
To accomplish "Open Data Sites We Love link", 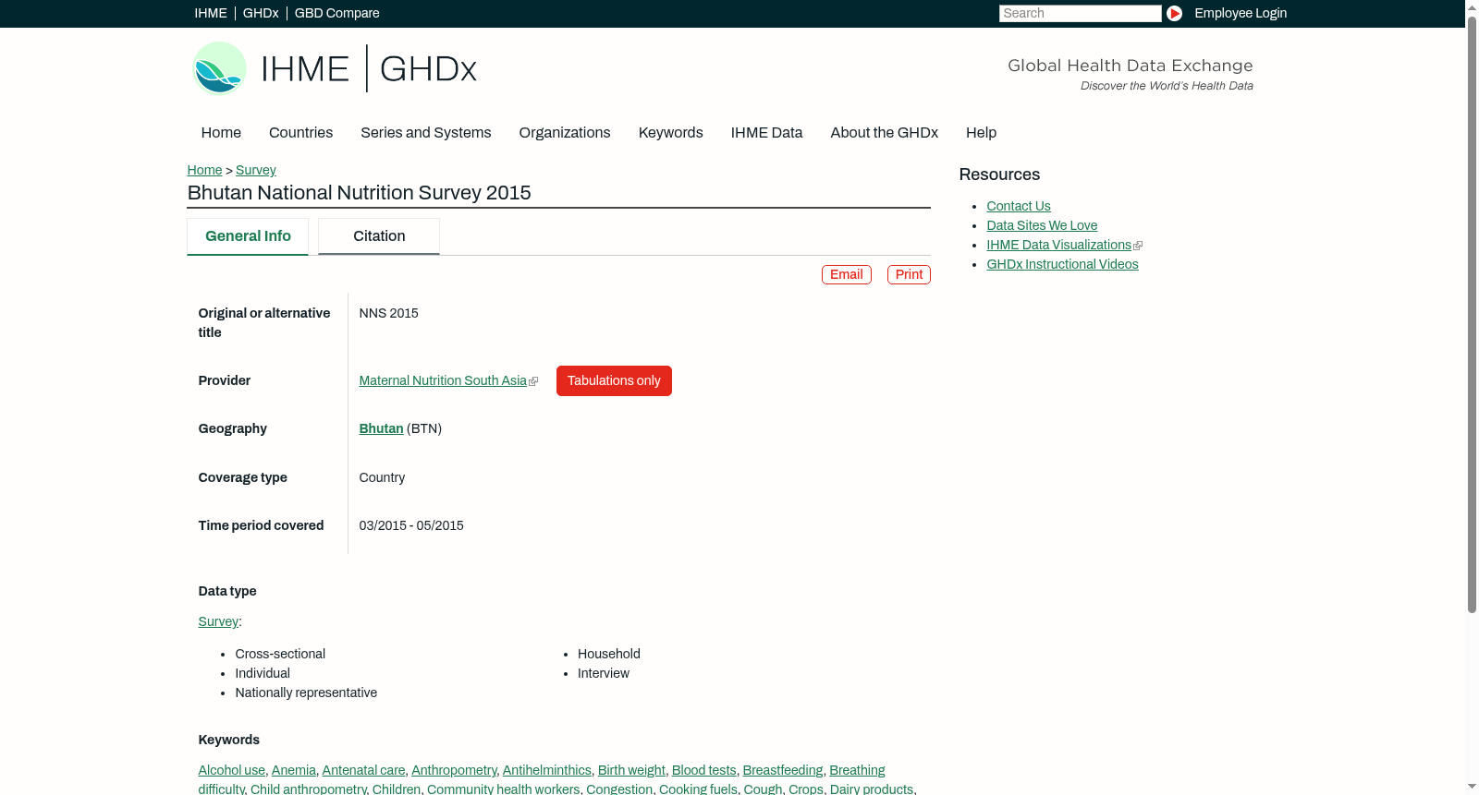I will tap(1042, 225).
